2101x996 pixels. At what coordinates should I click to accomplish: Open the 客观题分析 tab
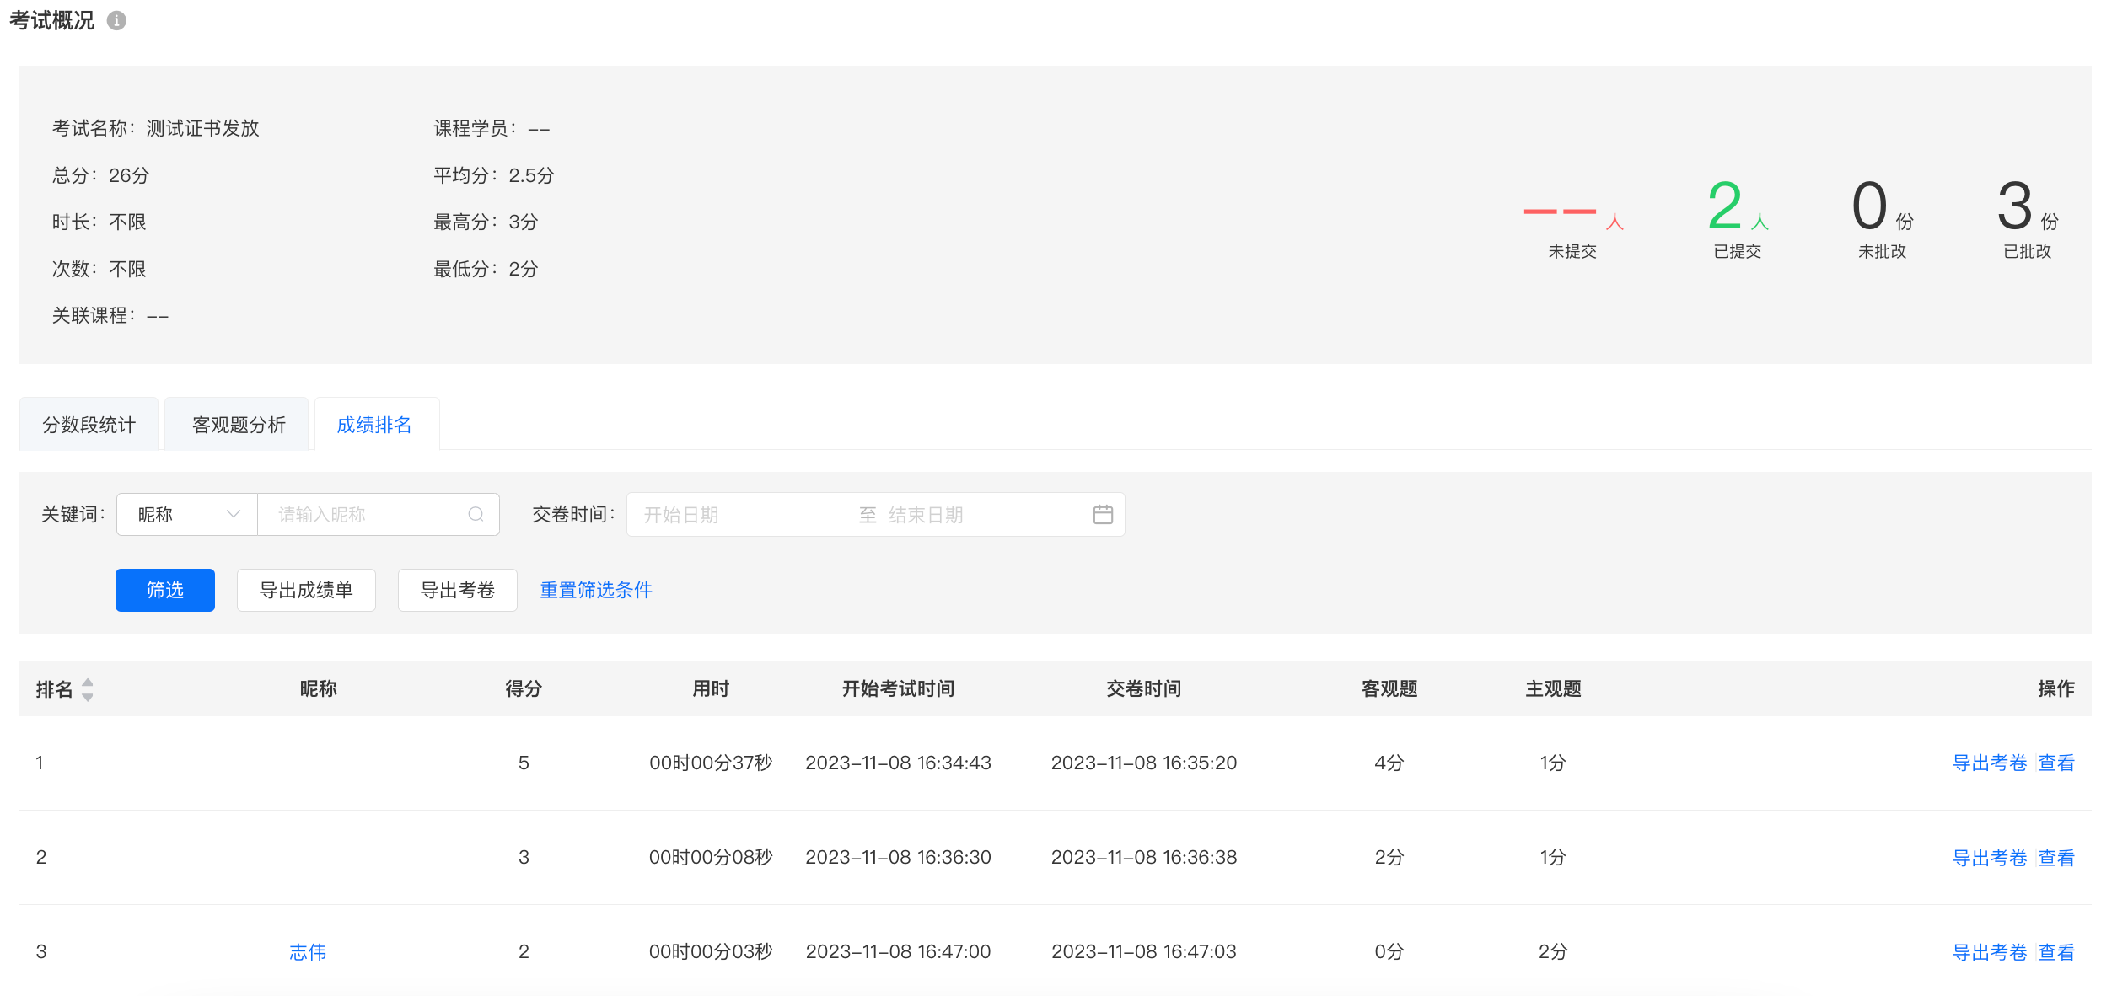coord(239,424)
